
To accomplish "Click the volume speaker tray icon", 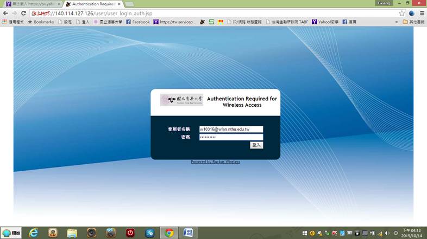I will [387, 233].
